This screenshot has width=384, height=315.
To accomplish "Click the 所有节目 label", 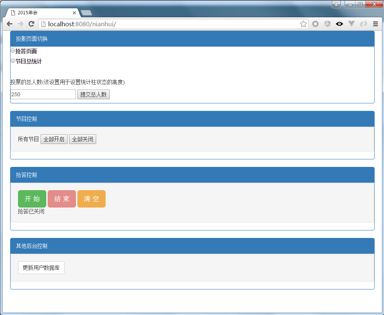I will click(28, 139).
